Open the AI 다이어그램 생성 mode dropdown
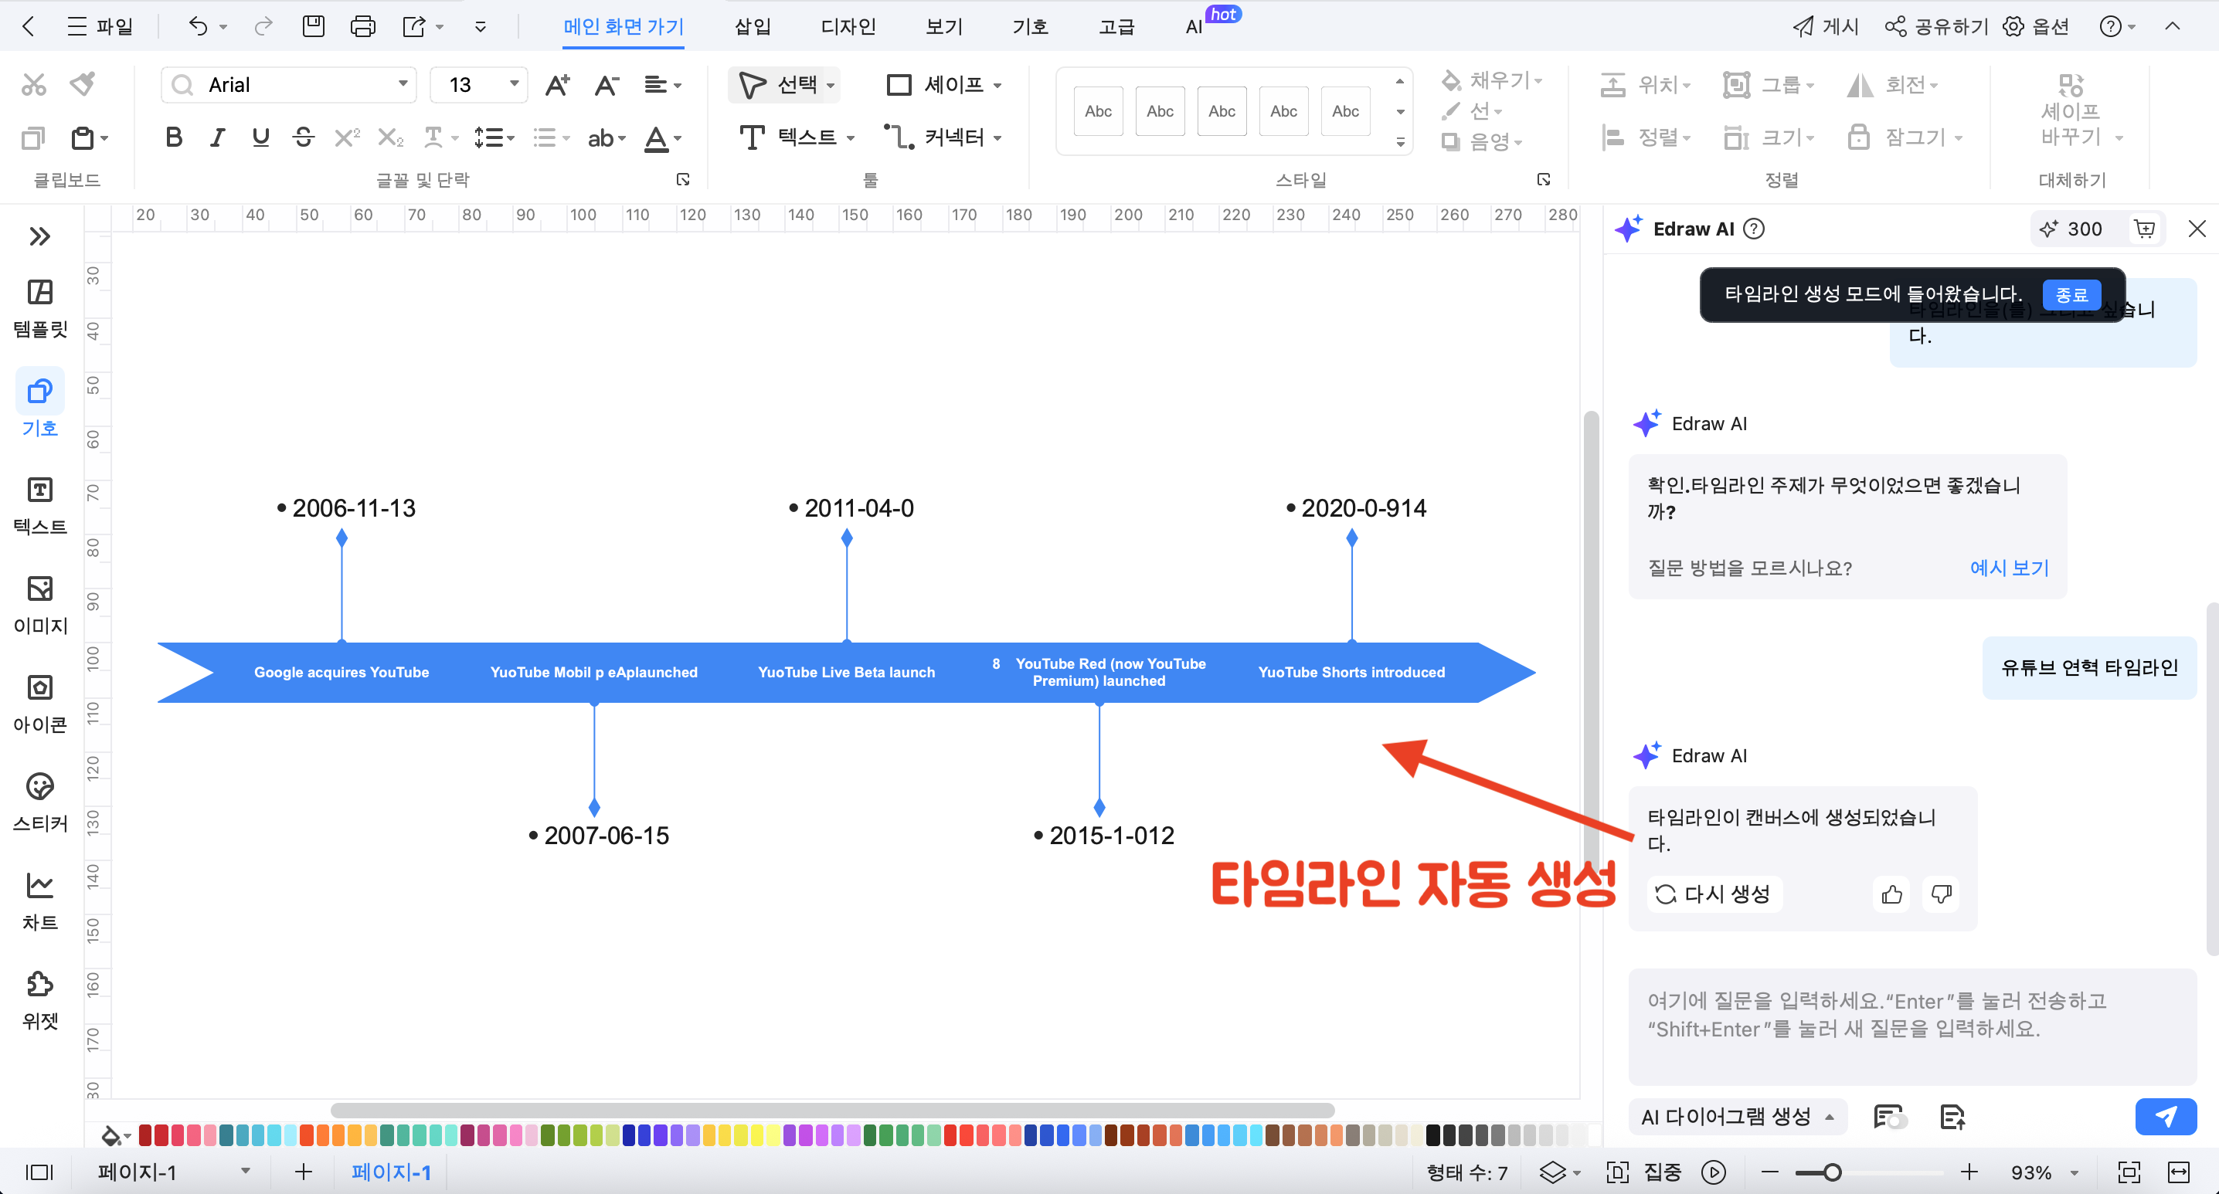The width and height of the screenshot is (2219, 1194). point(1738,1117)
